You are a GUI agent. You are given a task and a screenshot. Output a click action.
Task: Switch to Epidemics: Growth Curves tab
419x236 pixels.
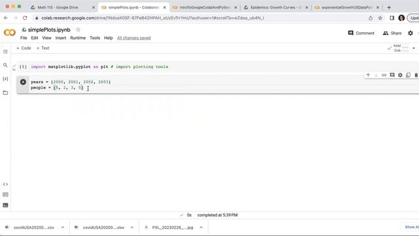(x=276, y=7)
